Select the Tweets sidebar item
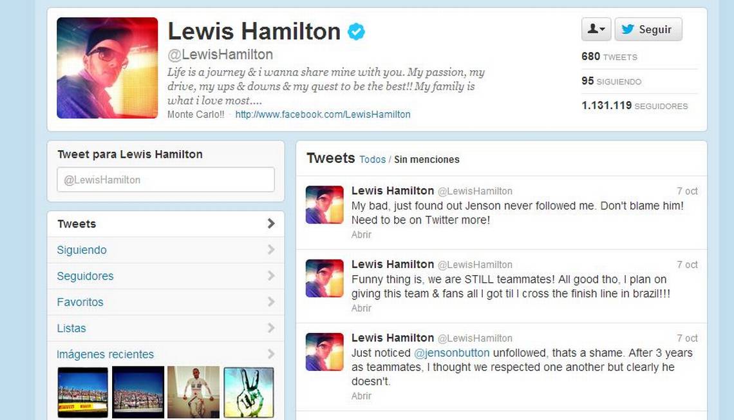 click(165, 224)
